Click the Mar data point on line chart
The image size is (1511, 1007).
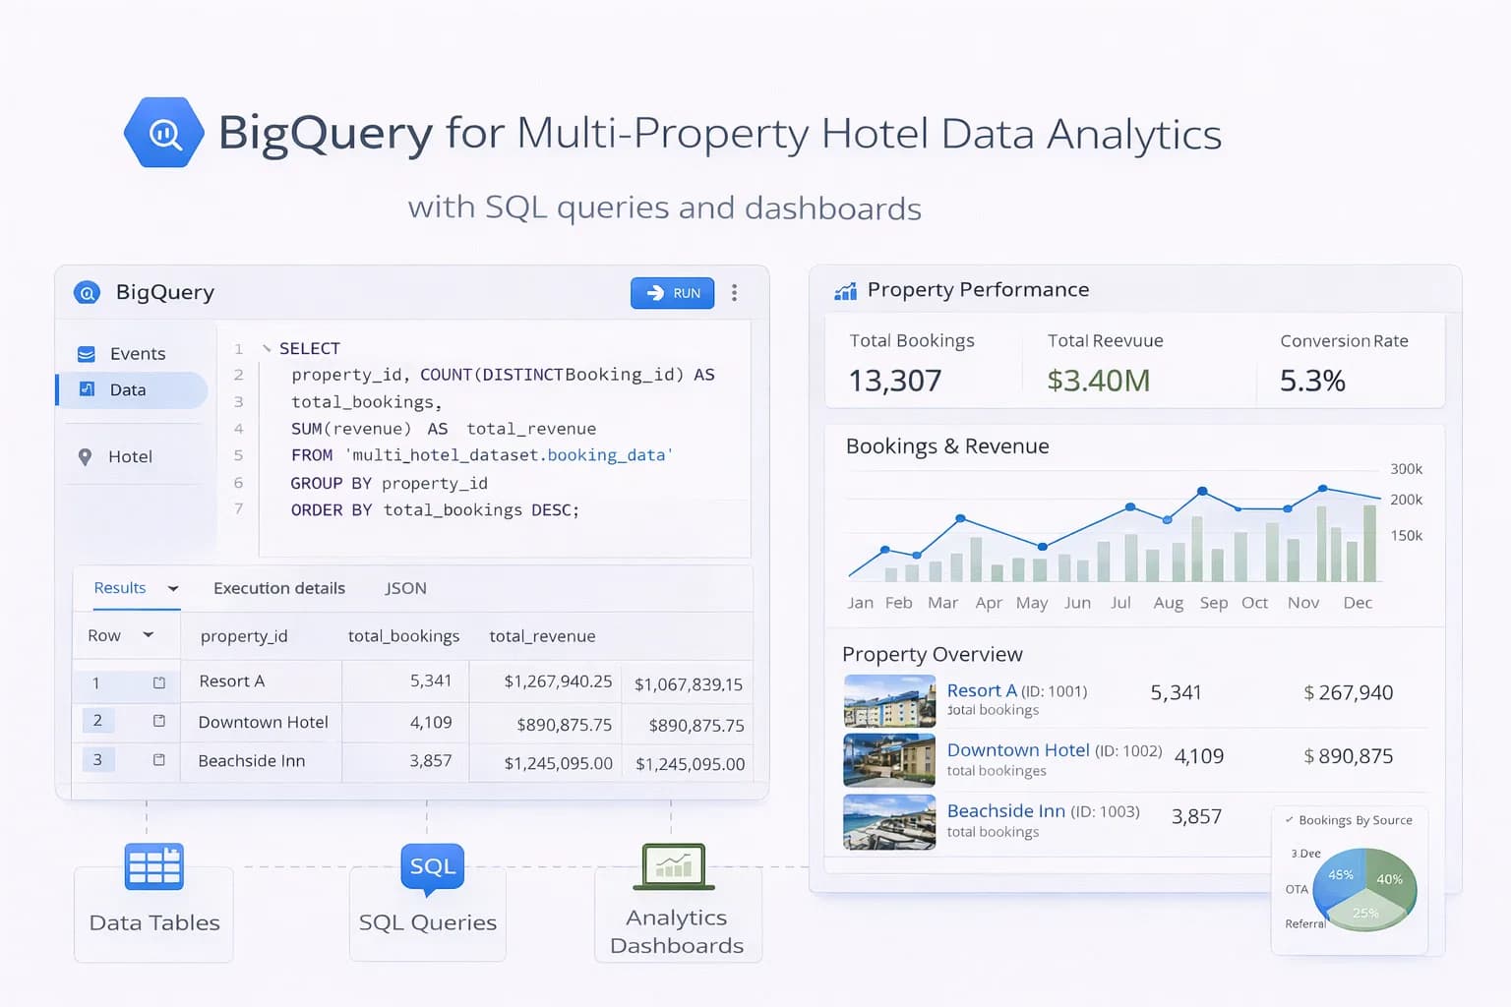960,518
